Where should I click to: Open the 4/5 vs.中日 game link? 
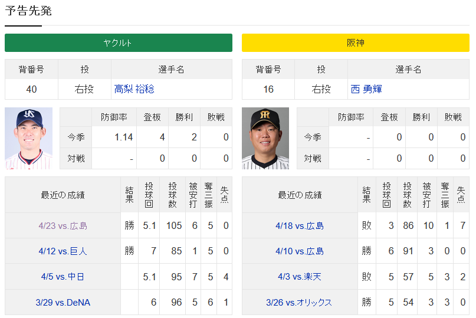(x=63, y=276)
